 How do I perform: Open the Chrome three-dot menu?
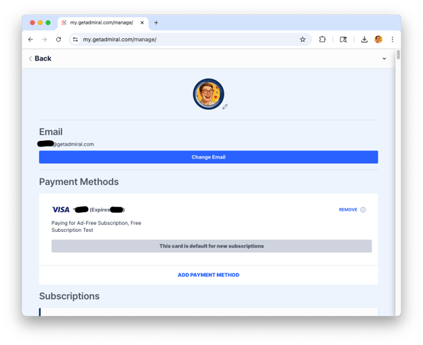click(x=392, y=39)
